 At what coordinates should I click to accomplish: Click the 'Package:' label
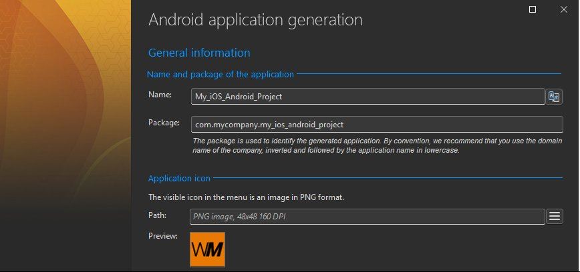tap(164, 123)
